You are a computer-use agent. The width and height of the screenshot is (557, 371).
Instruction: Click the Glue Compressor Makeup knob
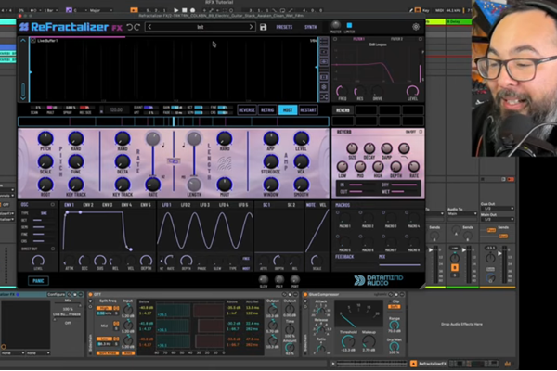[x=369, y=341]
